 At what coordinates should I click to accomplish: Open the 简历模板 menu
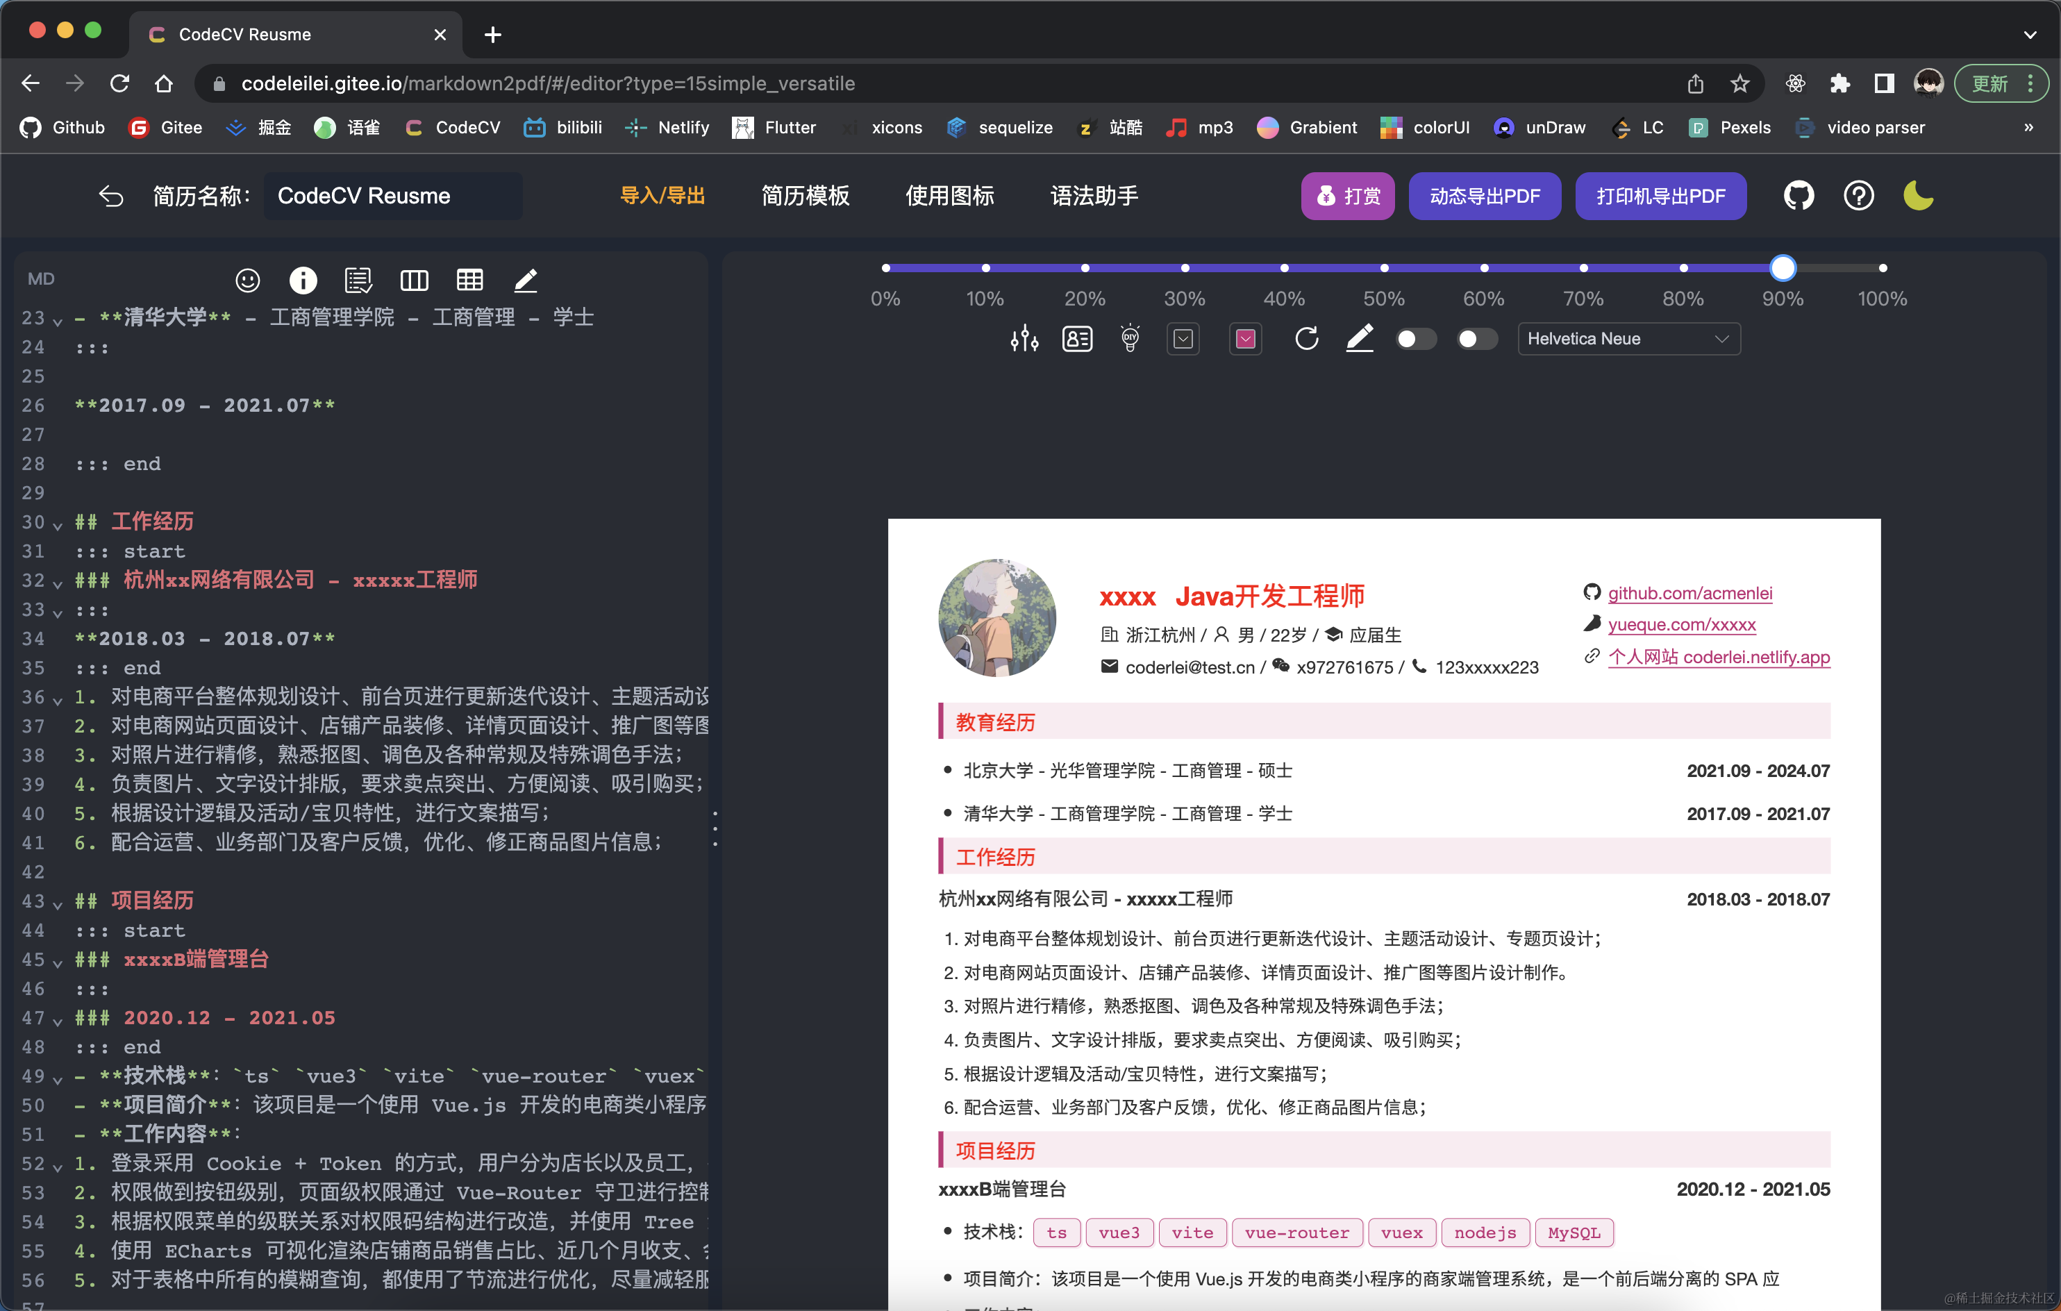click(805, 196)
